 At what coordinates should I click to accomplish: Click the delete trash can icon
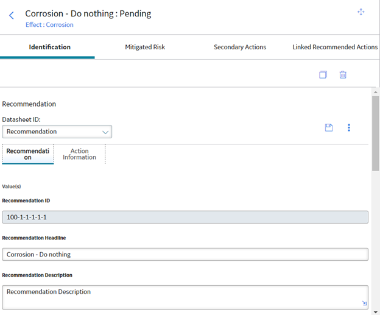343,74
